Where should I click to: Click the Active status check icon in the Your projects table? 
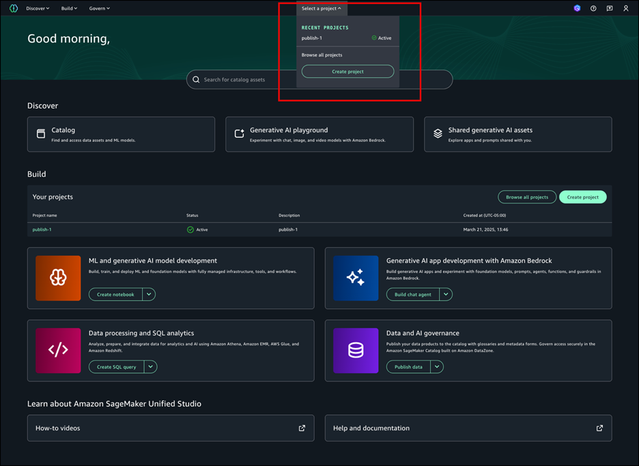click(x=190, y=230)
